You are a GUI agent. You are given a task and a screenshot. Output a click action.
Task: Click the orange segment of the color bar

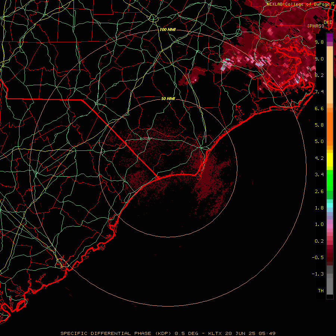(x=330, y=129)
